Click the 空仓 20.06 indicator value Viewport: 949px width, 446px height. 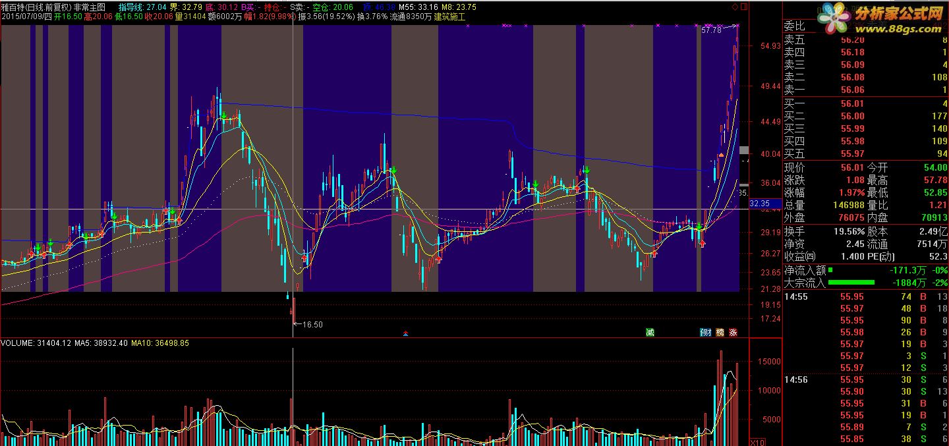[333, 7]
